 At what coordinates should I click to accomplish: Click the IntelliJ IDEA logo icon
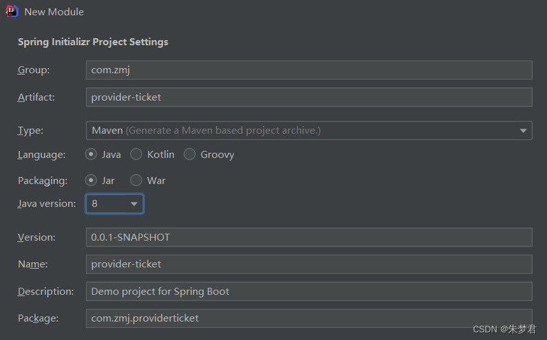[12, 11]
